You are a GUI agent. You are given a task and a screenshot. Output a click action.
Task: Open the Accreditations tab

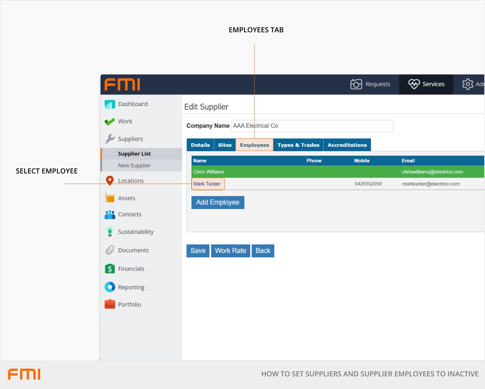(347, 145)
